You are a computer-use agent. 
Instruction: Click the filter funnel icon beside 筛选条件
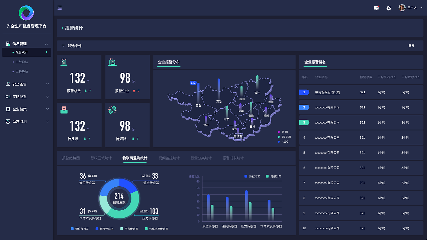pos(63,46)
